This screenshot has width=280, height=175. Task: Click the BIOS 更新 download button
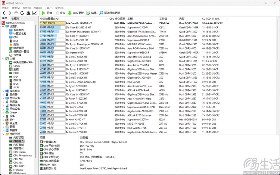coord(76,13)
